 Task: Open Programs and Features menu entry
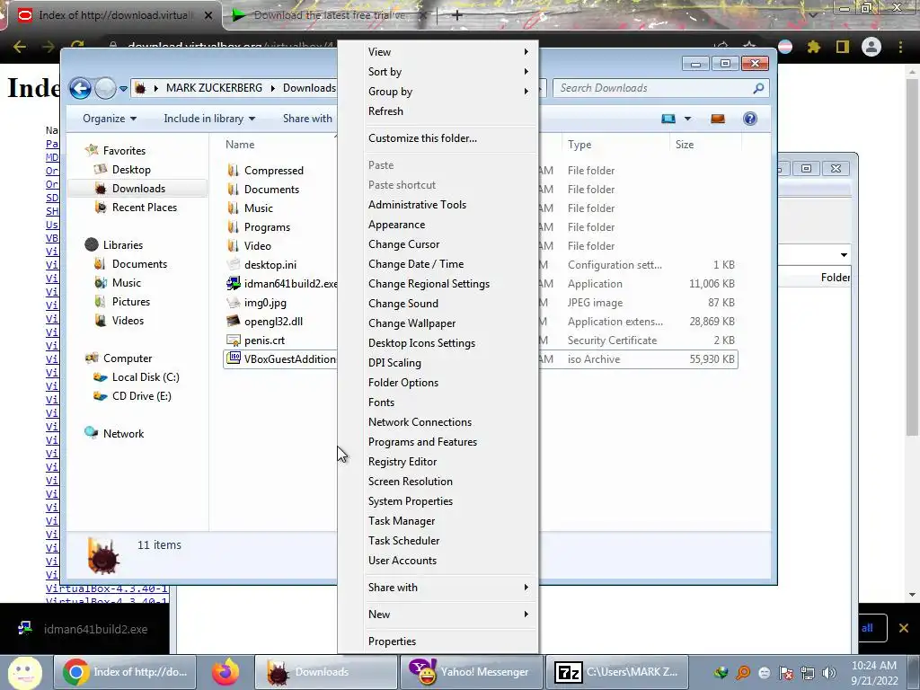[x=449, y=442]
